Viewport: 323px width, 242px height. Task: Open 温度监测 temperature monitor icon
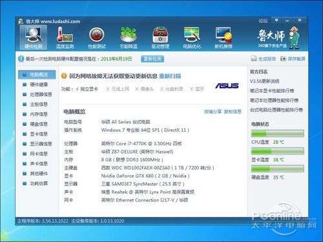coord(65,37)
